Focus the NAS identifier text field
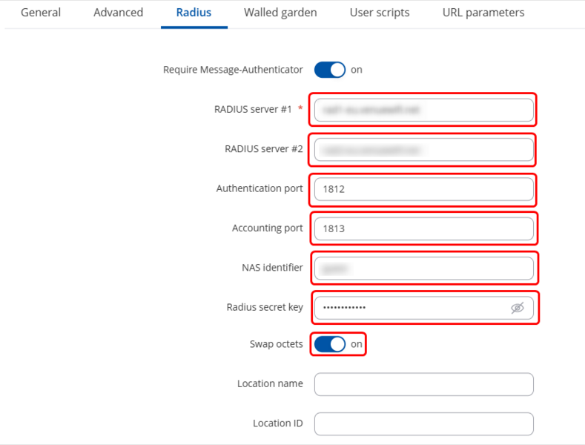The image size is (585, 445). tap(423, 268)
